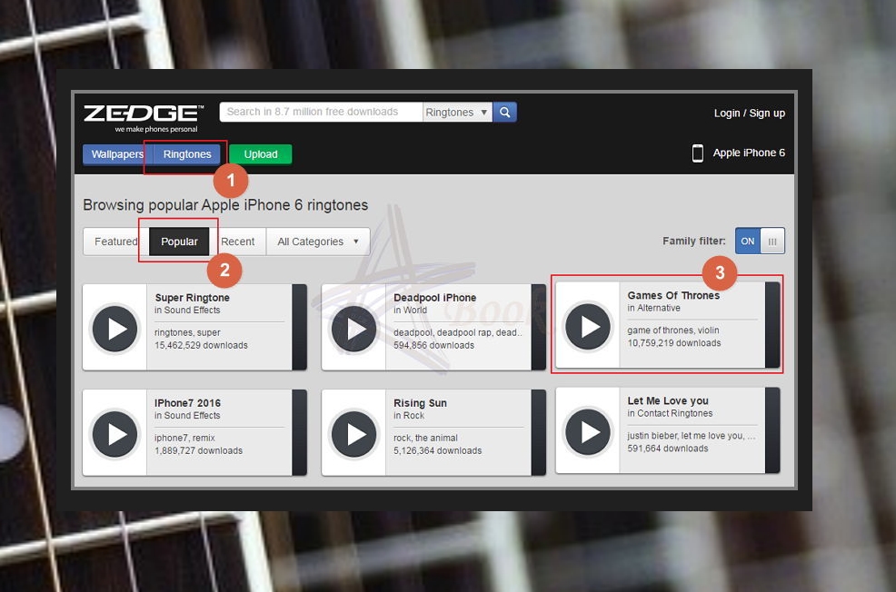Open the Ringtones tab

[x=187, y=154]
